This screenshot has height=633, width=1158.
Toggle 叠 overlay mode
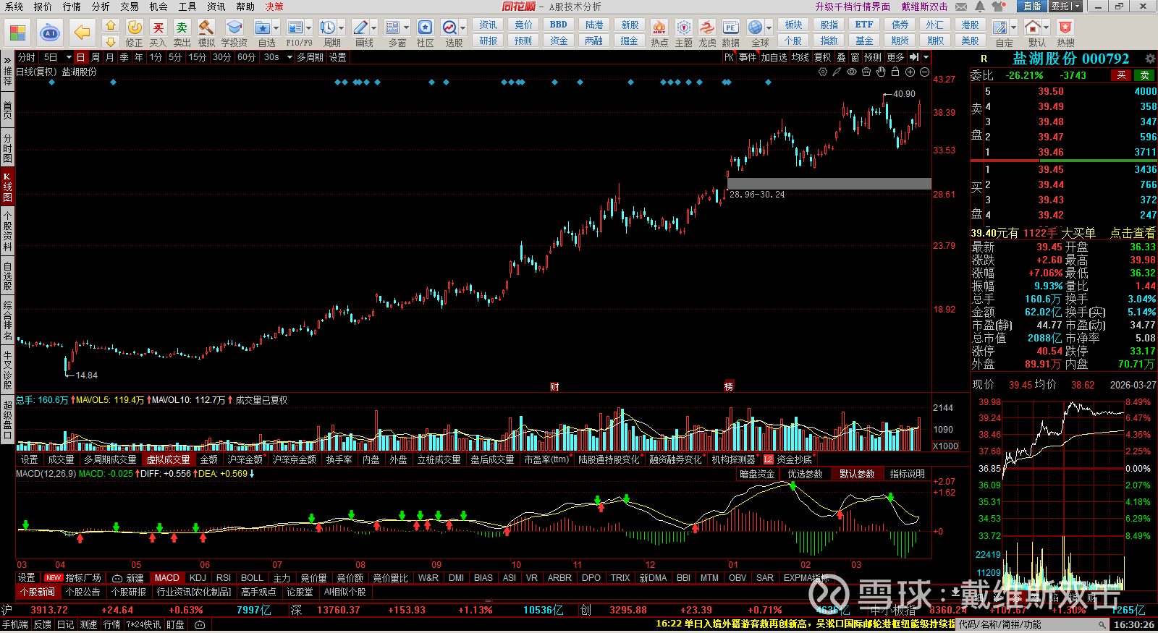pos(841,57)
